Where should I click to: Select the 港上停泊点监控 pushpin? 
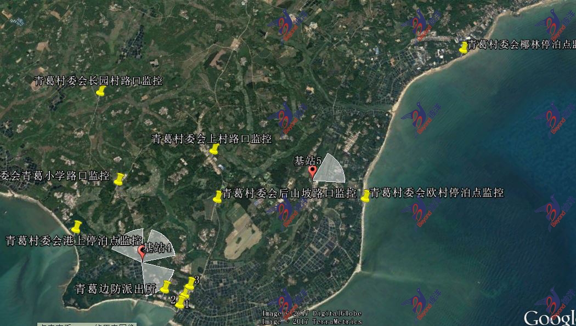77,226
